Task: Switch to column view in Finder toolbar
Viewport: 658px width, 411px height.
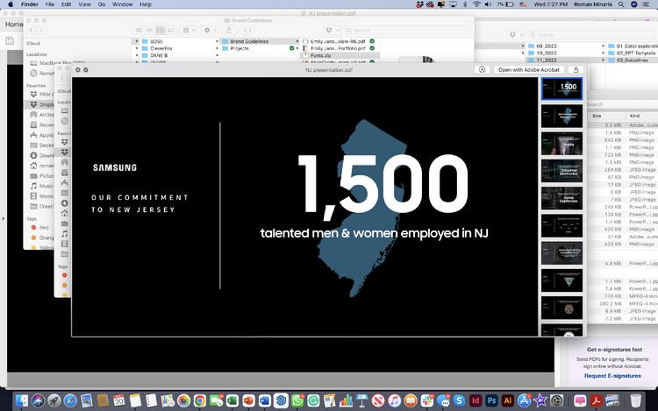Action: (161, 30)
